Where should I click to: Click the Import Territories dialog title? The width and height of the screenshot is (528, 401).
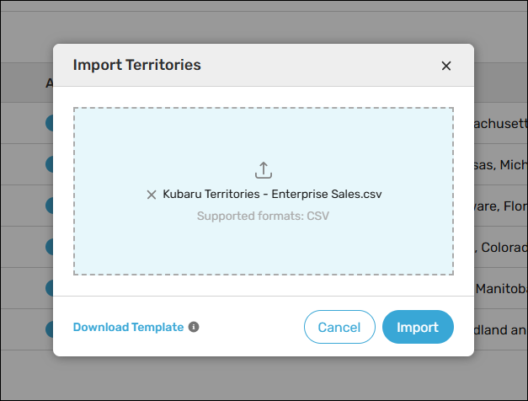pos(137,65)
